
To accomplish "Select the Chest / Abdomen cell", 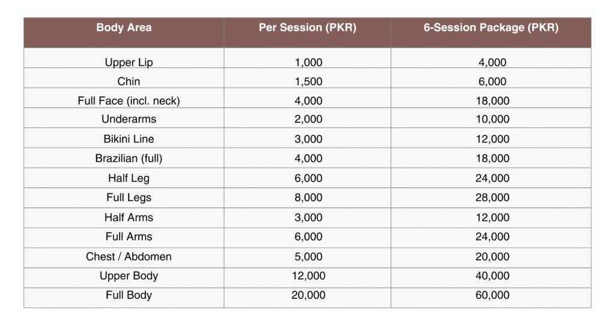I will click(129, 256).
